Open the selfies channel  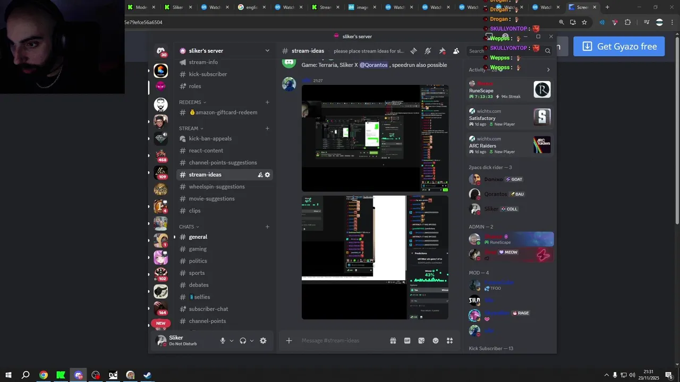[225, 297]
